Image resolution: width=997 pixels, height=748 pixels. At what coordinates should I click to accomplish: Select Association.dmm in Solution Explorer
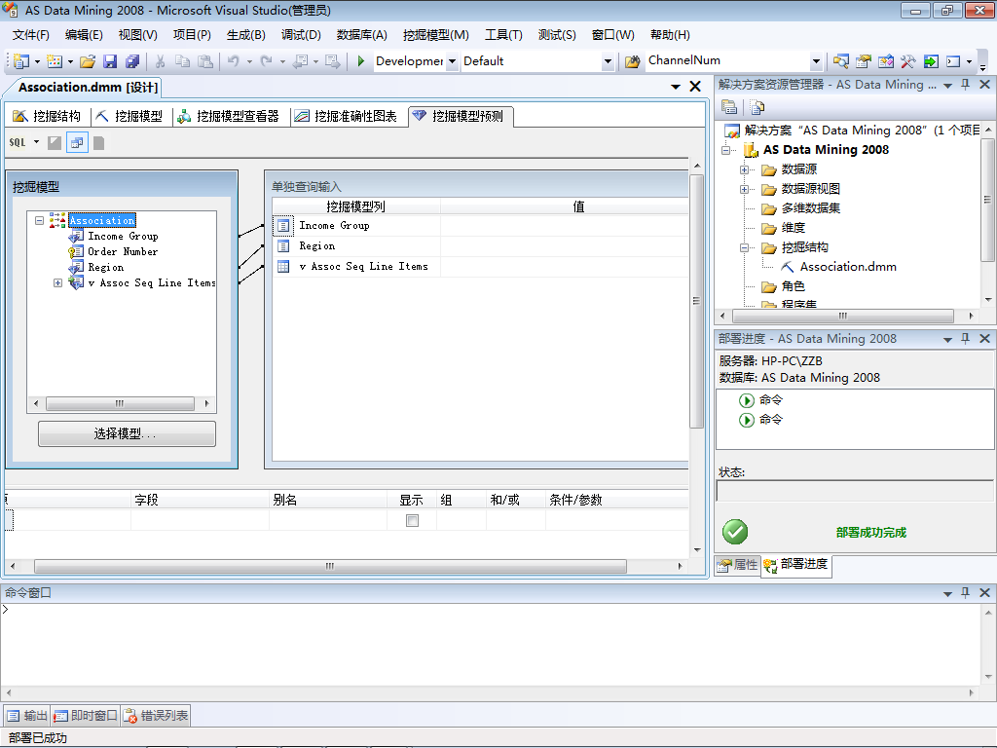coord(848,267)
